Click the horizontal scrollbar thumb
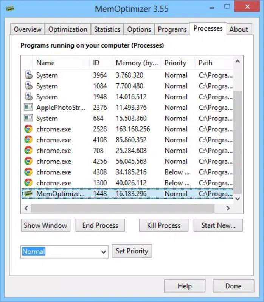This screenshot has width=264, height=302. pyautogui.click(x=123, y=208)
